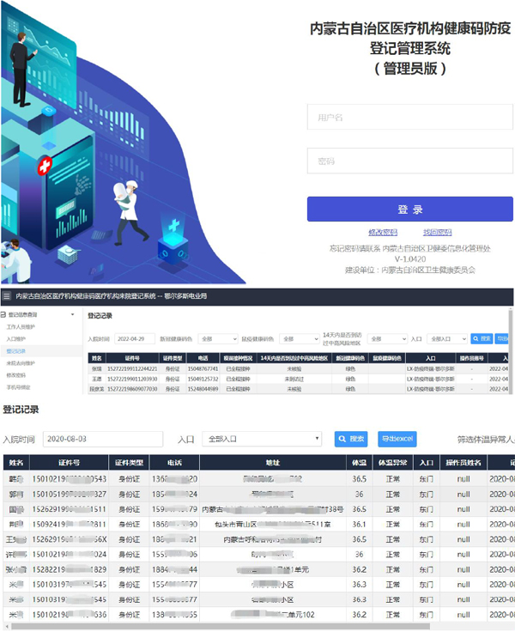Click the 用户名 username input field
Image resolution: width=515 pixels, height=638 pixels.
coord(409,117)
